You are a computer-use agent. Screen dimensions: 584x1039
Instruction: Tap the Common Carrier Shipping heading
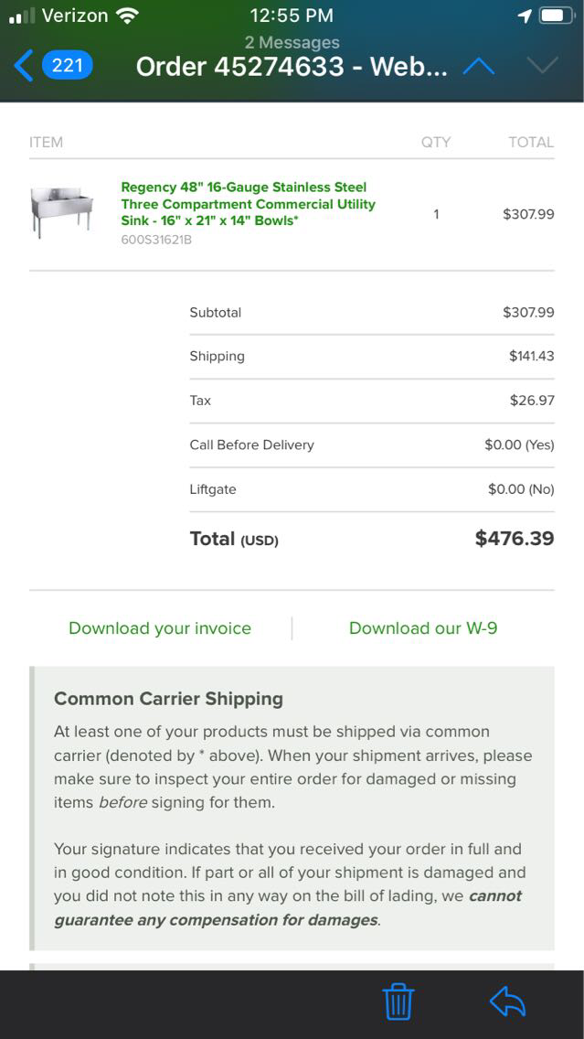[x=168, y=699]
